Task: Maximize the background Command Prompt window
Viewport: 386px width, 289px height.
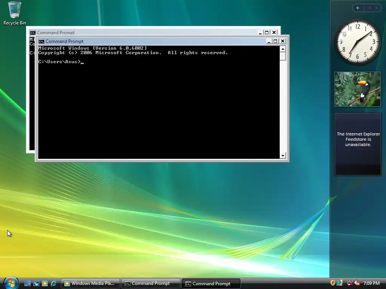Action: tap(267, 32)
